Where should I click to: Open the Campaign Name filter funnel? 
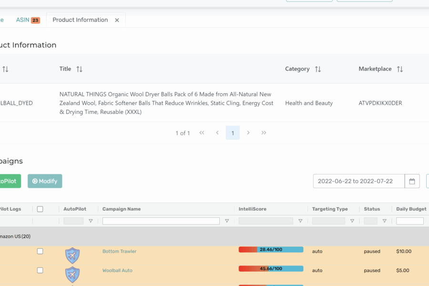click(227, 221)
